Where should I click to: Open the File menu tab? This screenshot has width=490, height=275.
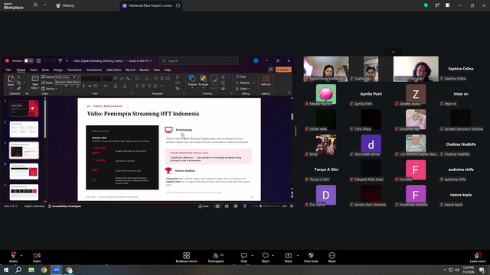click(8, 70)
